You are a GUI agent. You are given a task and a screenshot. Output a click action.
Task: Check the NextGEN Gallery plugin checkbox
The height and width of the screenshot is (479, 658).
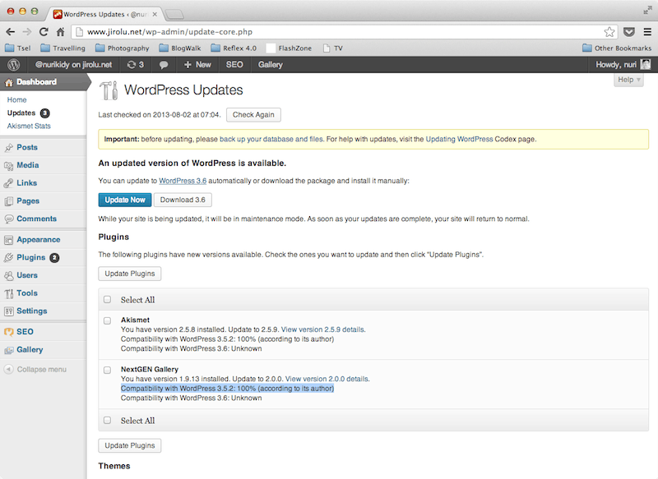tap(107, 370)
